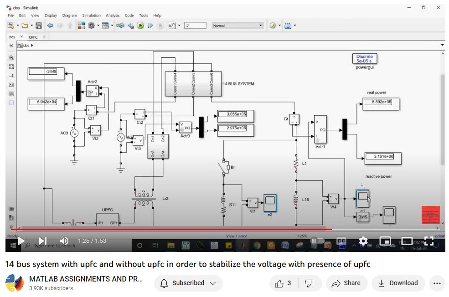Switch to the UPFC tab
Viewport: 449px width, 297px height.
point(33,37)
